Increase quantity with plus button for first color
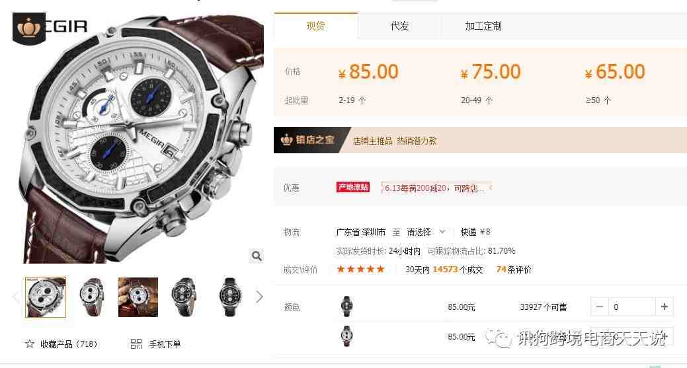Image resolution: width=687 pixels, height=368 pixels. coord(665,307)
